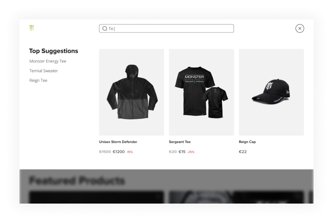Screen dimensions: 333x223
Task: Close the search overlay with X button
Action: (x=300, y=29)
